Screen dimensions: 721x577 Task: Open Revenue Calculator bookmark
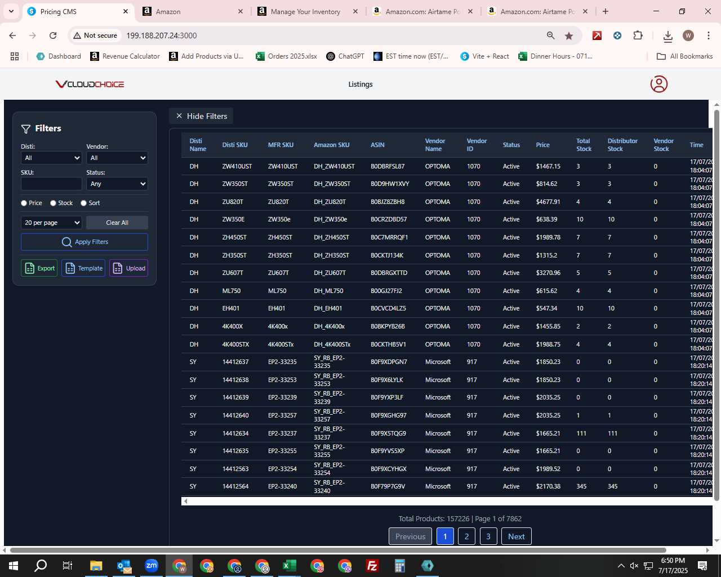click(x=125, y=56)
